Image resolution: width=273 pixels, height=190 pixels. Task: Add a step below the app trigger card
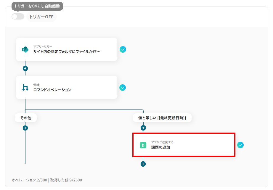25,68
